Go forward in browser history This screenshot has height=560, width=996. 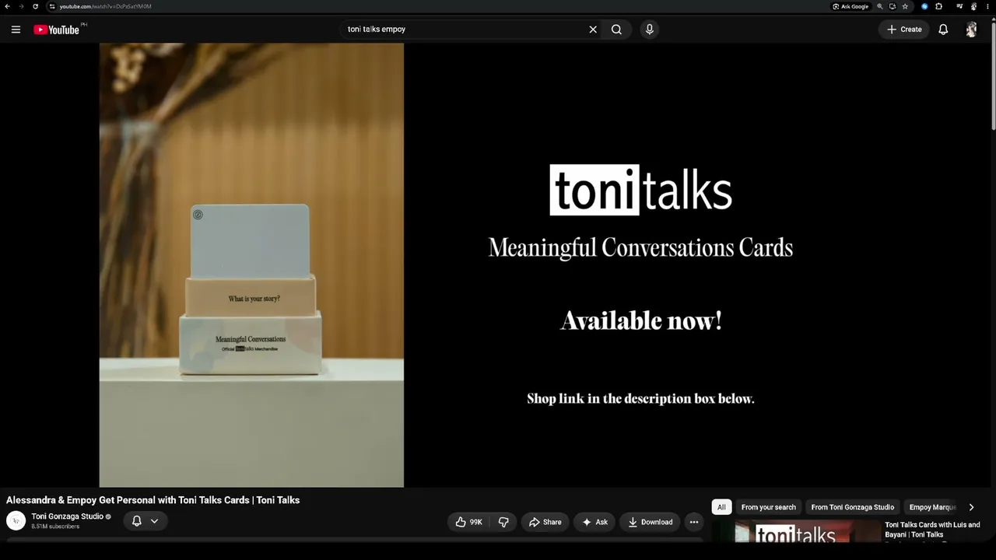click(21, 6)
